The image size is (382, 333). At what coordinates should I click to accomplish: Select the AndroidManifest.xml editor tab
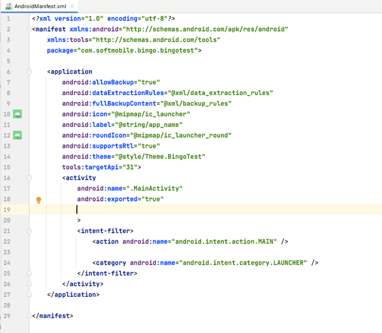tap(39, 6)
